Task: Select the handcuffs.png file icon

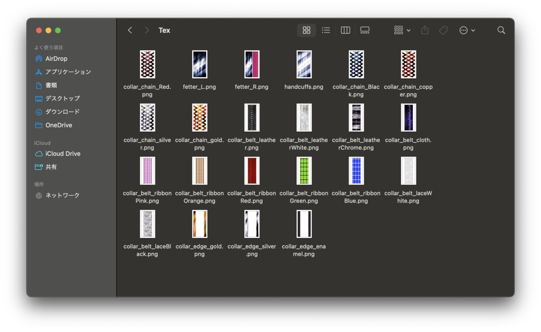Action: [x=304, y=64]
